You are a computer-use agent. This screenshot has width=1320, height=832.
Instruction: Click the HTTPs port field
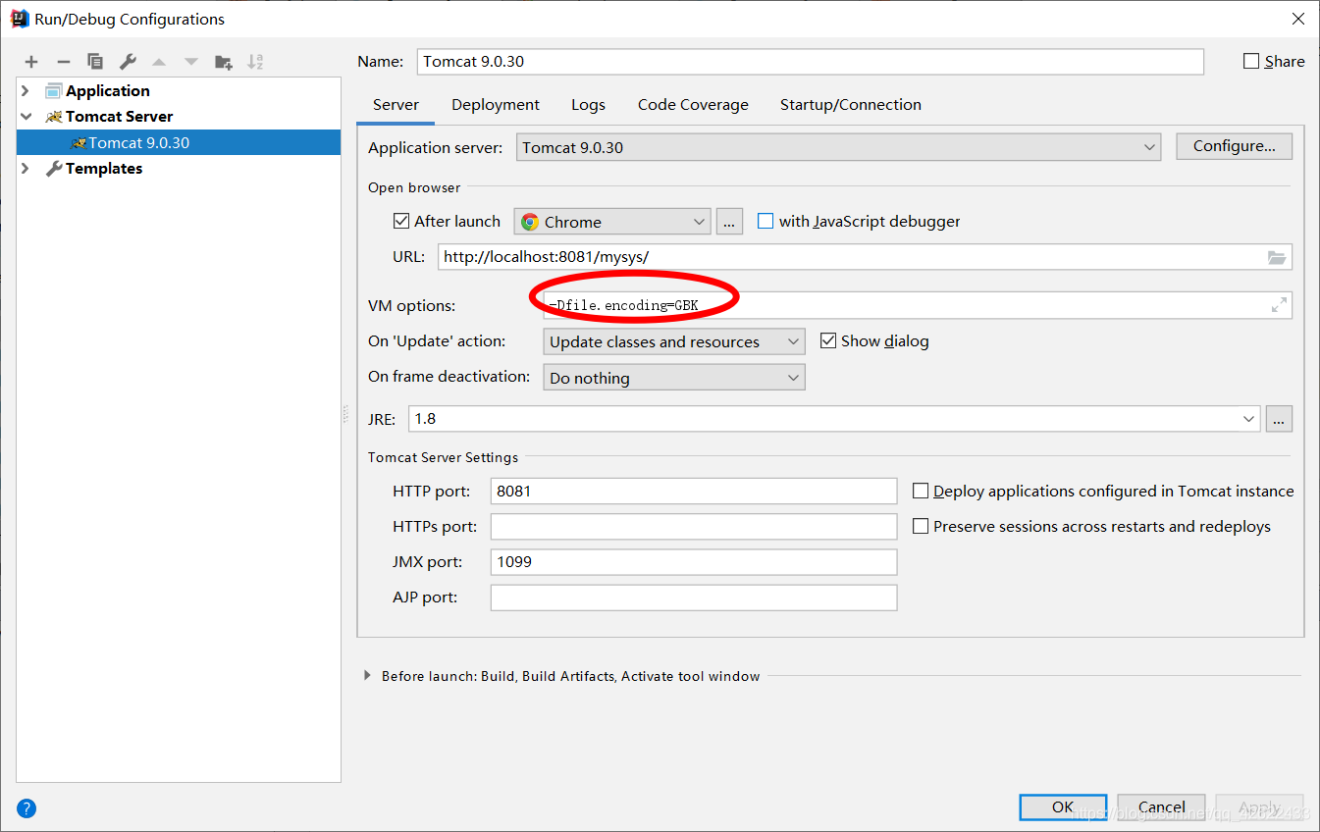[694, 527]
